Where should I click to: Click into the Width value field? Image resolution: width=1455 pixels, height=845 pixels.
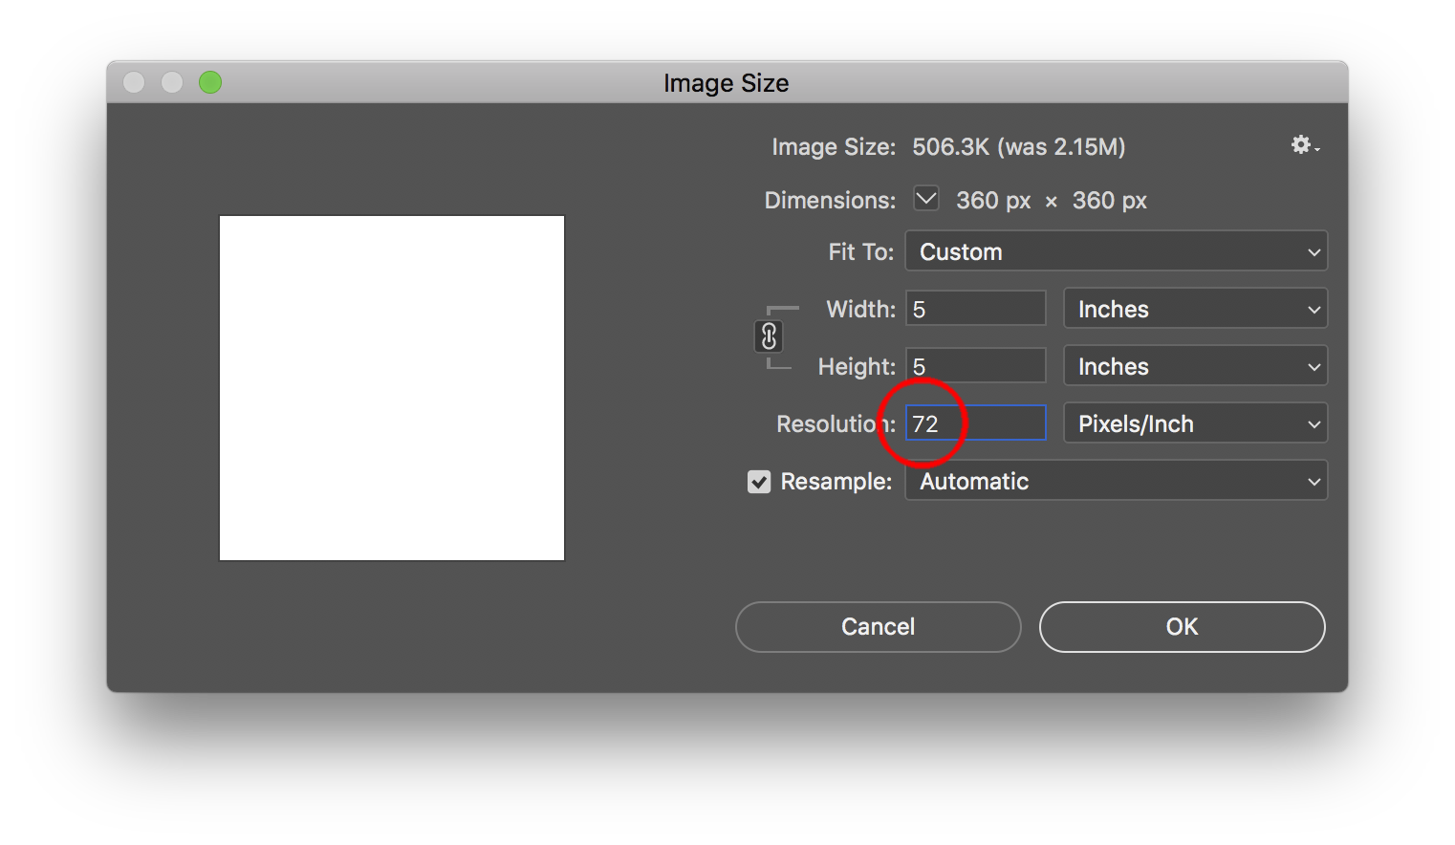tap(975, 309)
